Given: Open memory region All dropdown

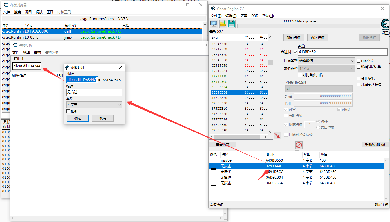Looking at the screenshot, I should (x=319, y=89).
